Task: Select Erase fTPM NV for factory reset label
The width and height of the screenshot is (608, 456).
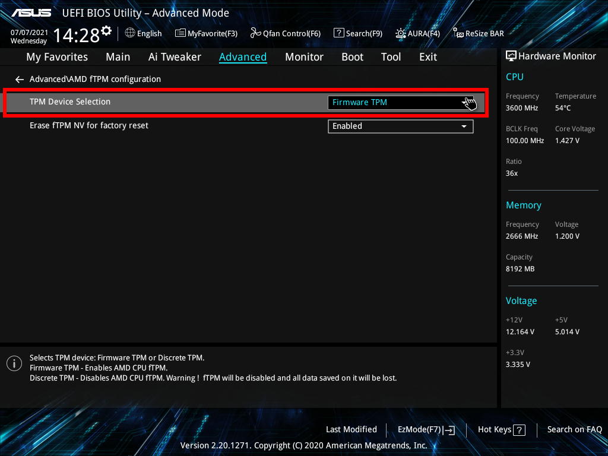Action: 89,126
